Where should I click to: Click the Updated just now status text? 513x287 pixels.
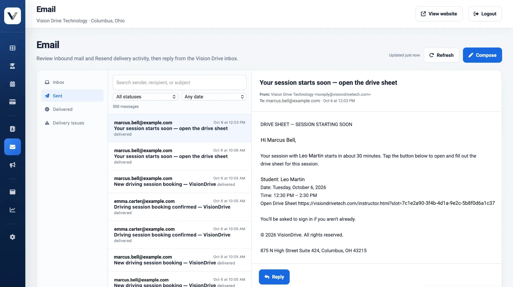(x=404, y=55)
